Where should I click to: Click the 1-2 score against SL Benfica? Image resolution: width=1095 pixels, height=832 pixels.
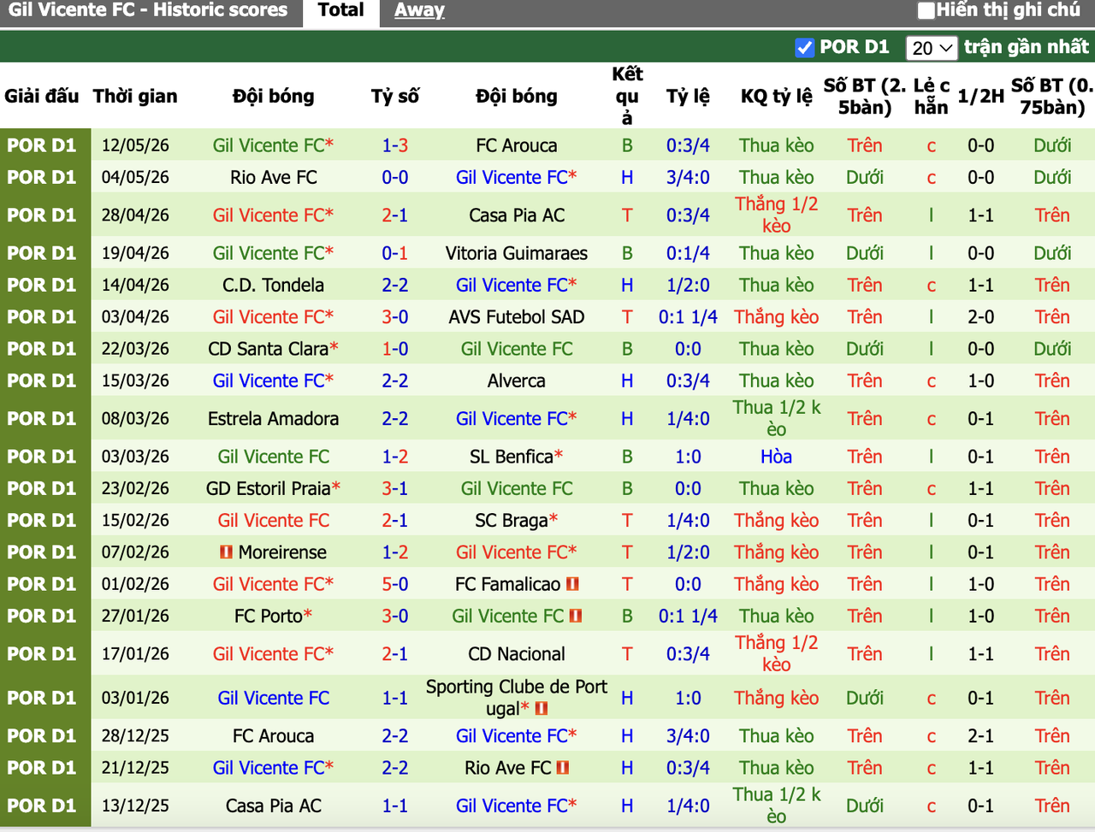click(395, 457)
